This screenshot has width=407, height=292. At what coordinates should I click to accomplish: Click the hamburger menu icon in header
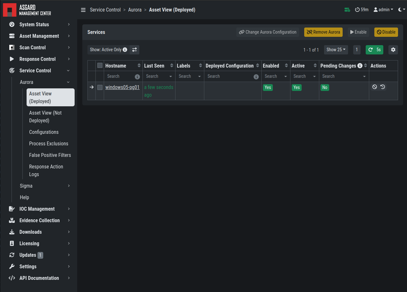83,10
